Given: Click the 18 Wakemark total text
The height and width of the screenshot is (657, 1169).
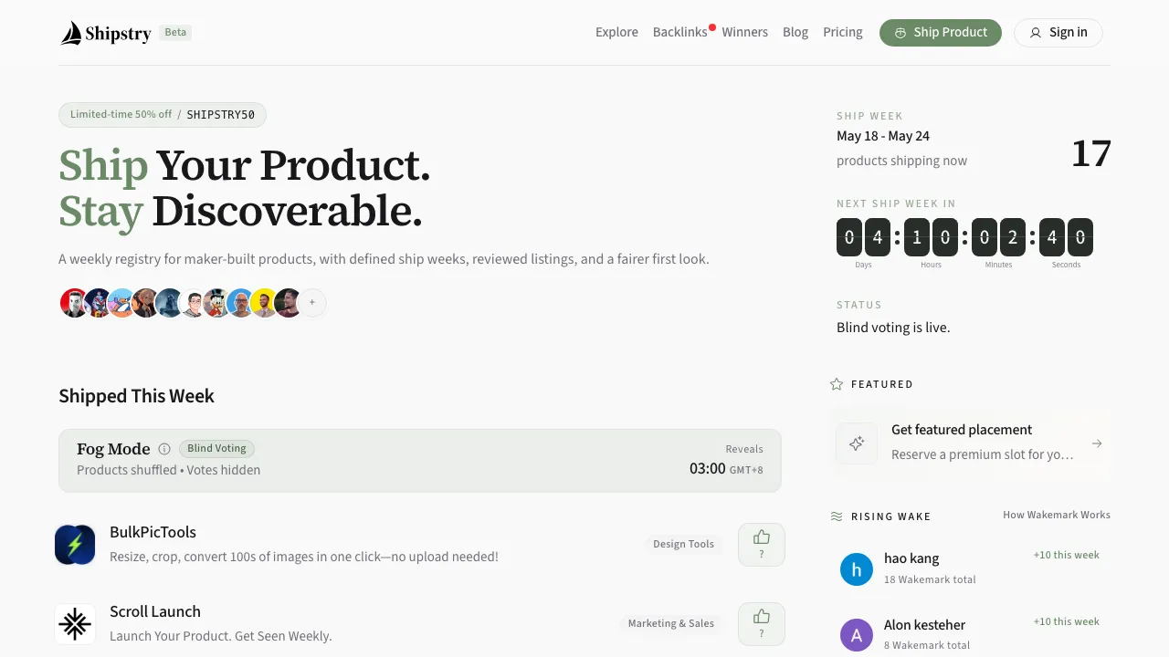Looking at the screenshot, I should [x=930, y=579].
